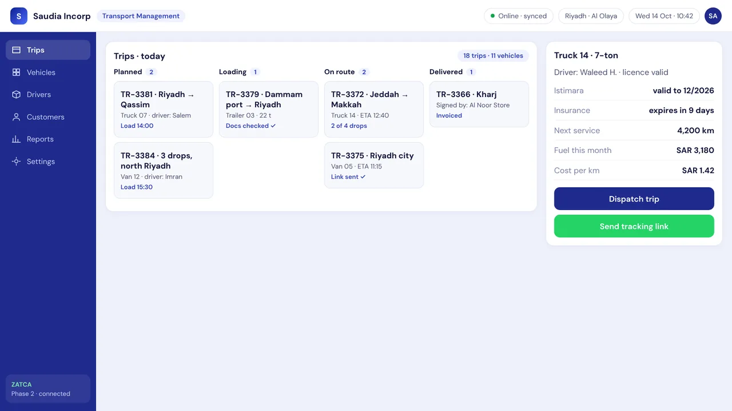This screenshot has height=411, width=732.
Task: Click the Customers person icon
Action: (16, 117)
